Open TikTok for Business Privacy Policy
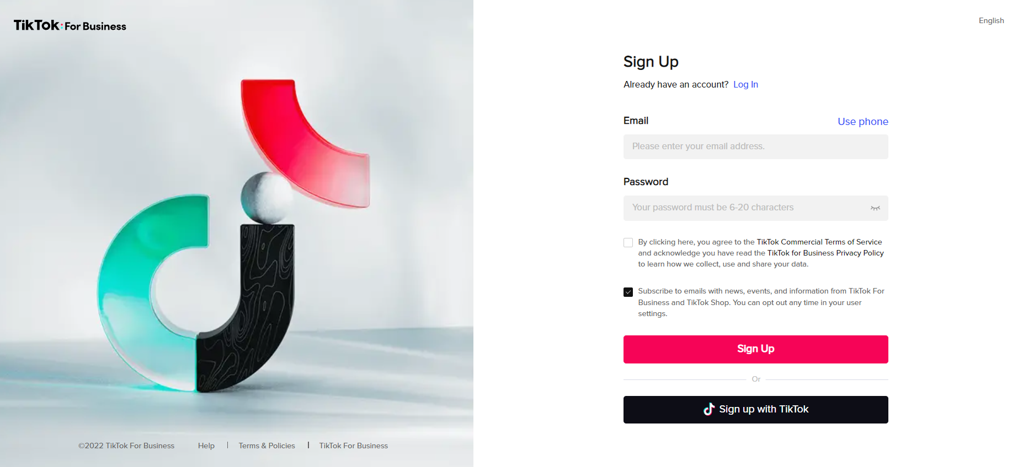 pyautogui.click(x=825, y=253)
